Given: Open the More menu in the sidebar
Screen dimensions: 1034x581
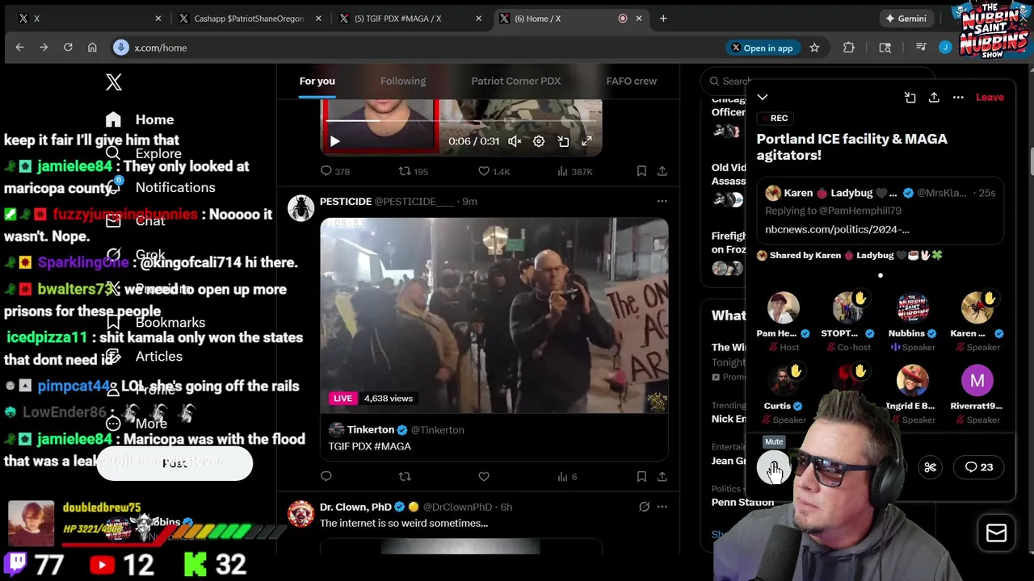Looking at the screenshot, I should click(x=136, y=423).
